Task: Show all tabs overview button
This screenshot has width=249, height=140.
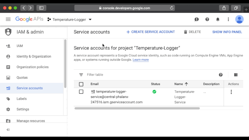Action: (236, 8)
